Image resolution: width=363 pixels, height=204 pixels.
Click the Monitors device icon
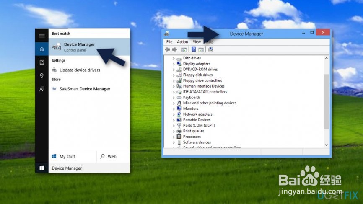click(179, 108)
